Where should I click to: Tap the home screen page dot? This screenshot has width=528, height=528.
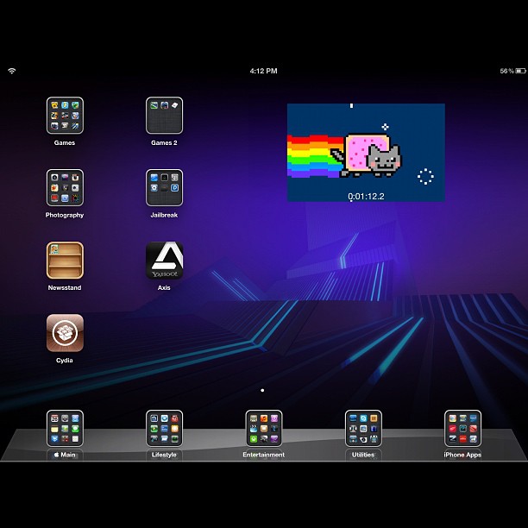pos(262,390)
